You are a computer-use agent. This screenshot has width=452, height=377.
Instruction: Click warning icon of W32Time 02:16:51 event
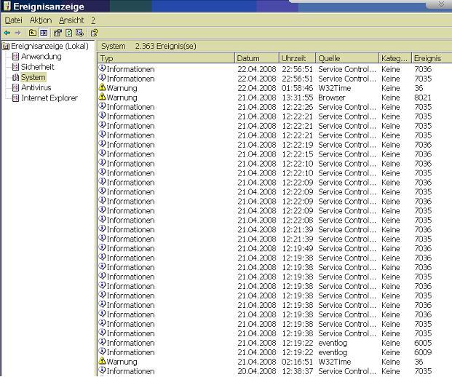(x=102, y=360)
